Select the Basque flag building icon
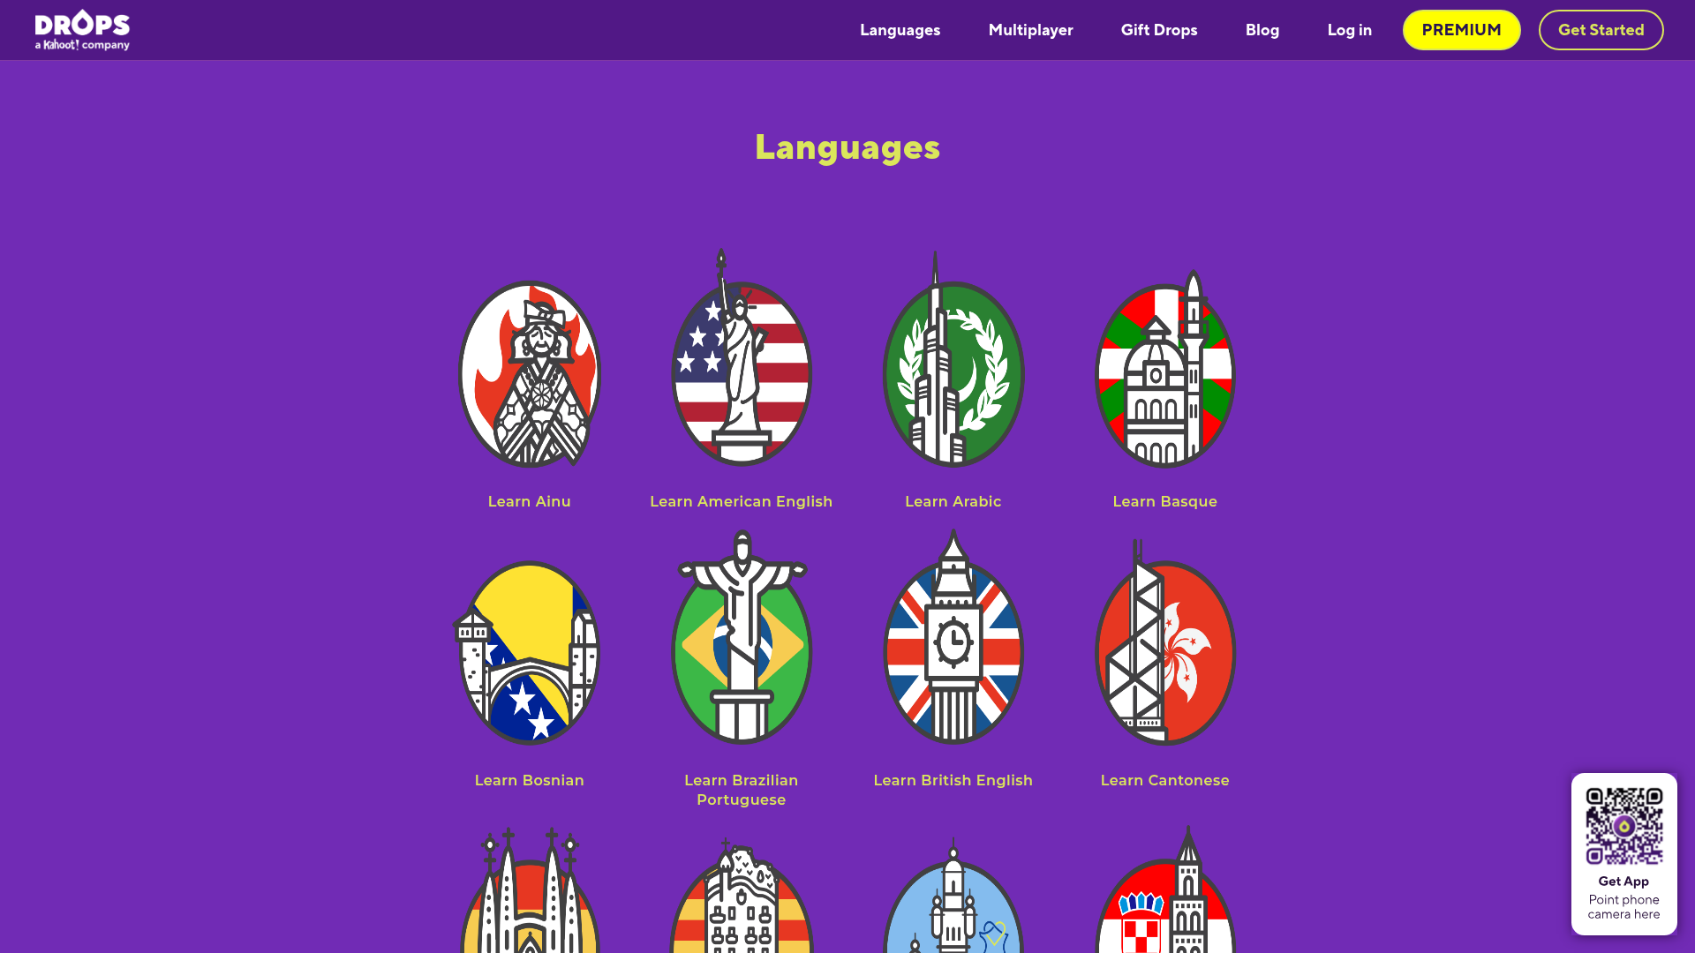Image resolution: width=1695 pixels, height=953 pixels. [1165, 369]
